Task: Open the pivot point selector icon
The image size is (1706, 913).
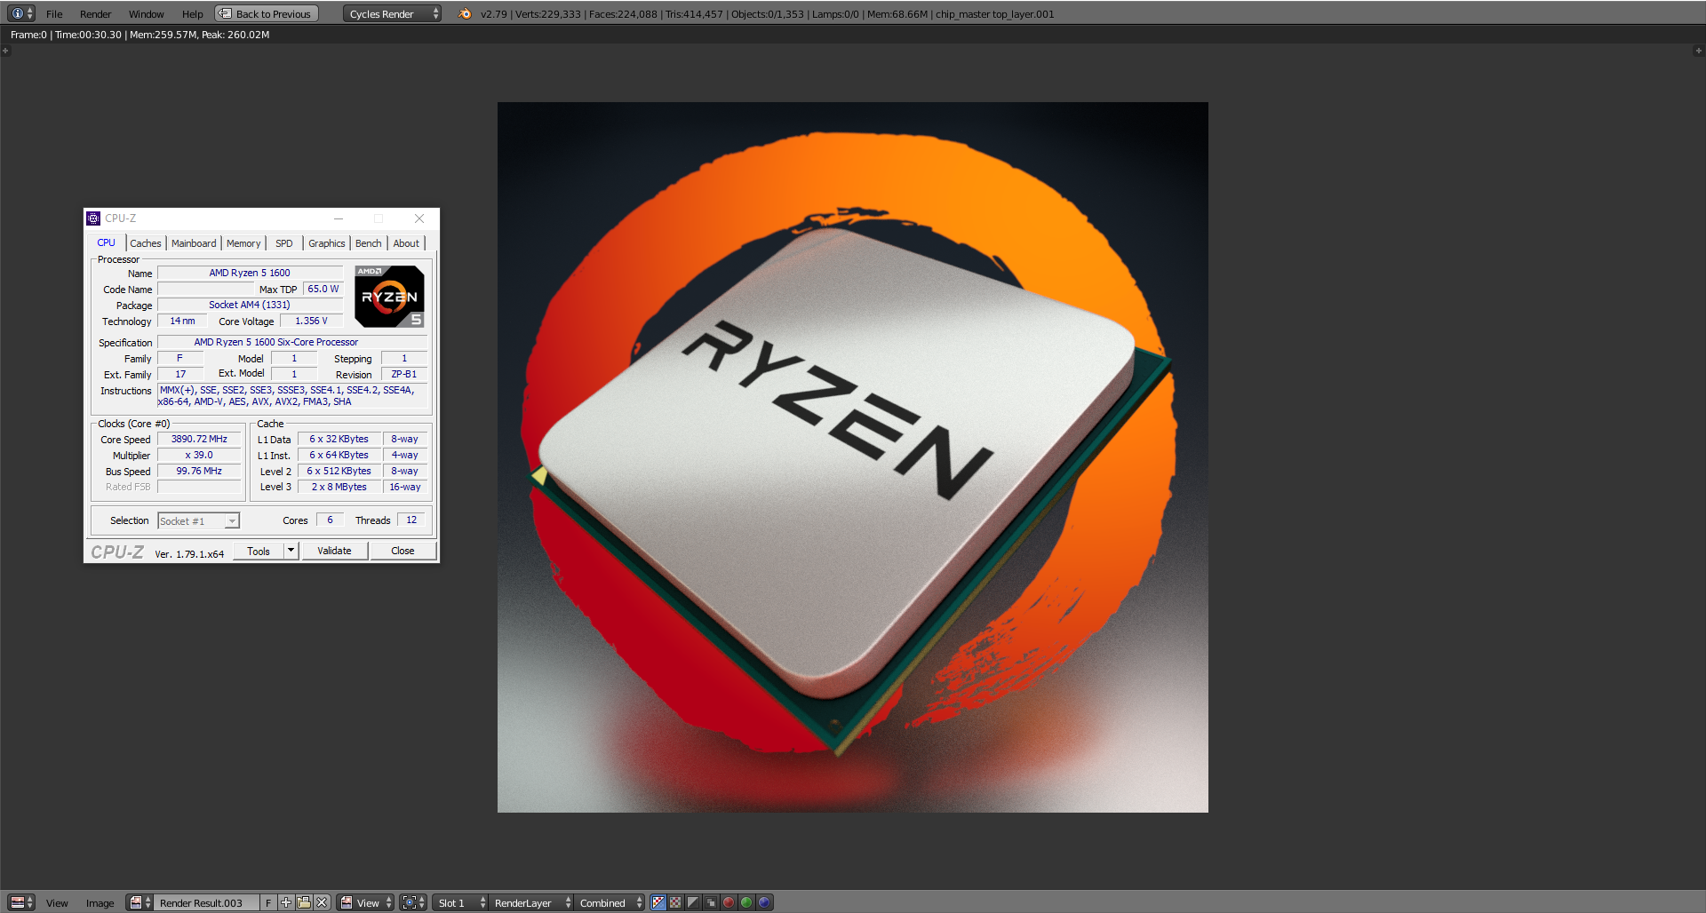Action: point(412,902)
